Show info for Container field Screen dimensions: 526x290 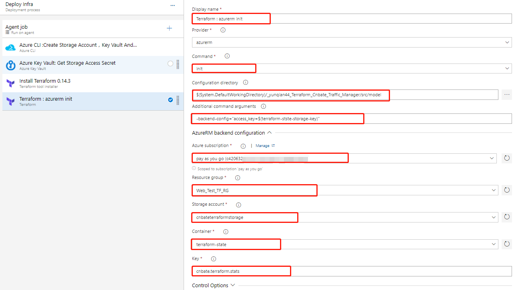[226, 232]
